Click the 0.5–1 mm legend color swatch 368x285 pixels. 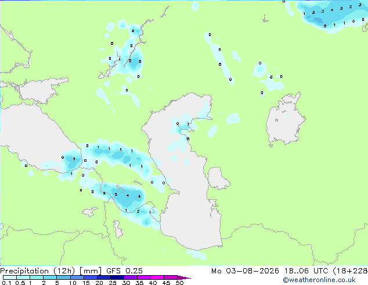point(23,277)
